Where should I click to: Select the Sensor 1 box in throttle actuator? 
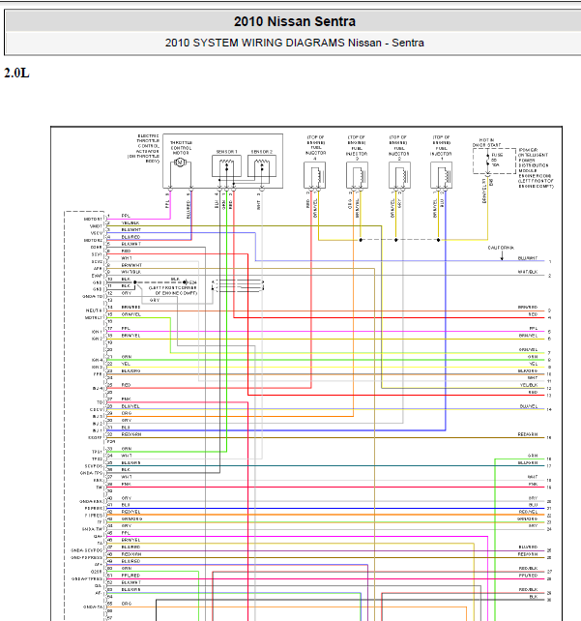pos(226,166)
